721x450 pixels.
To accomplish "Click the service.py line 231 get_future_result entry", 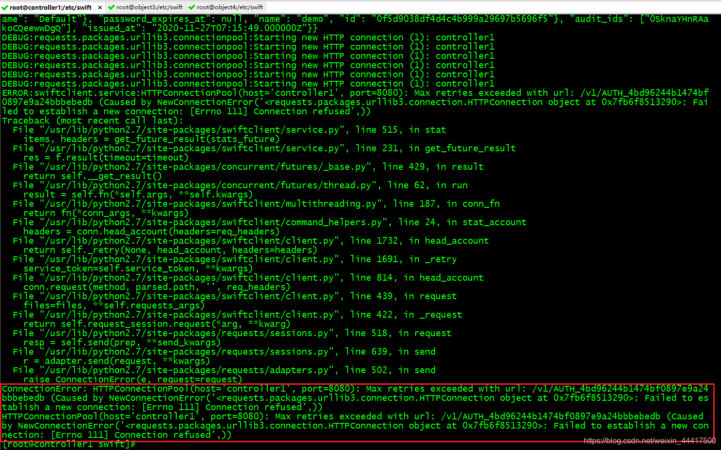I will [x=264, y=148].
